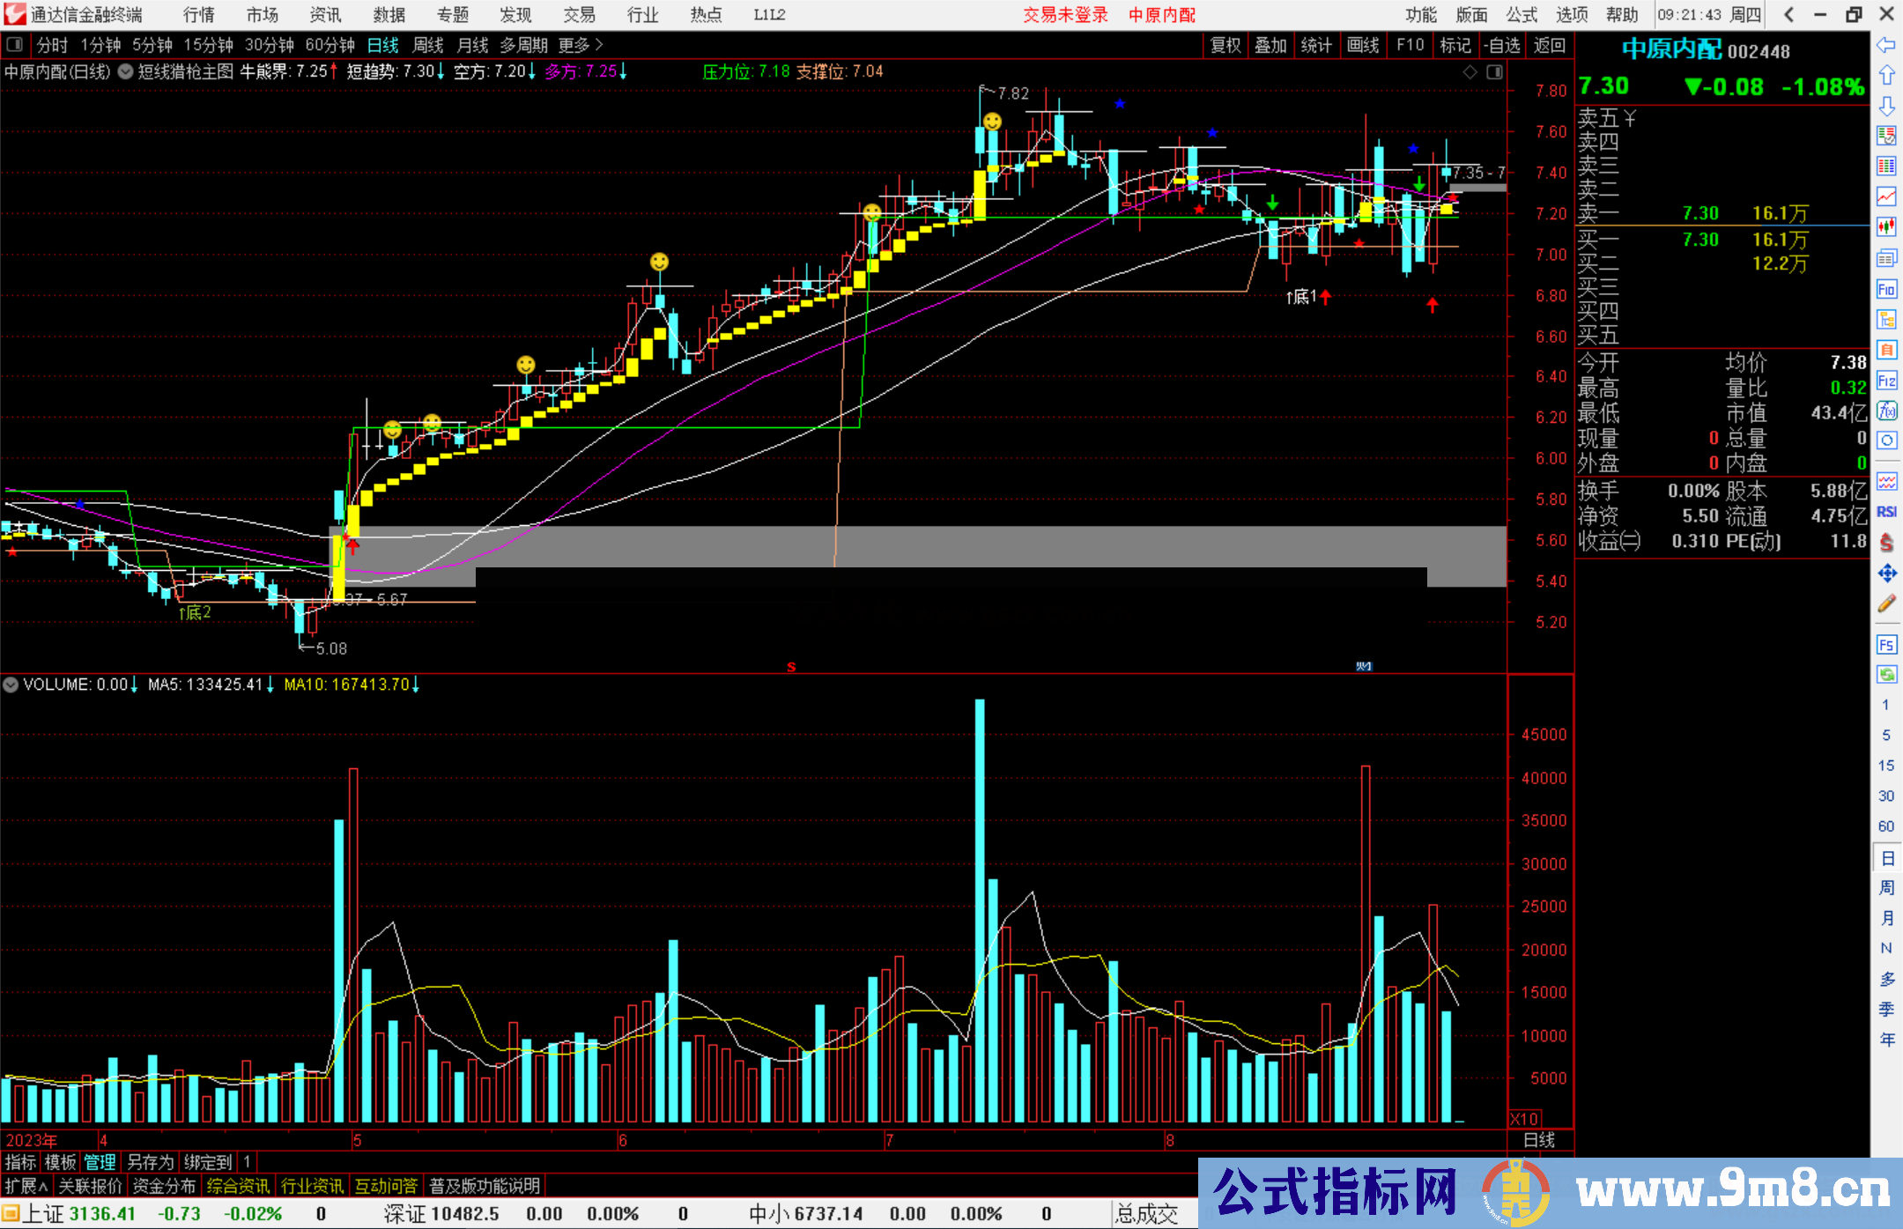Click the 交易未登录 login link
This screenshot has width=1903, height=1229.
point(1064,15)
